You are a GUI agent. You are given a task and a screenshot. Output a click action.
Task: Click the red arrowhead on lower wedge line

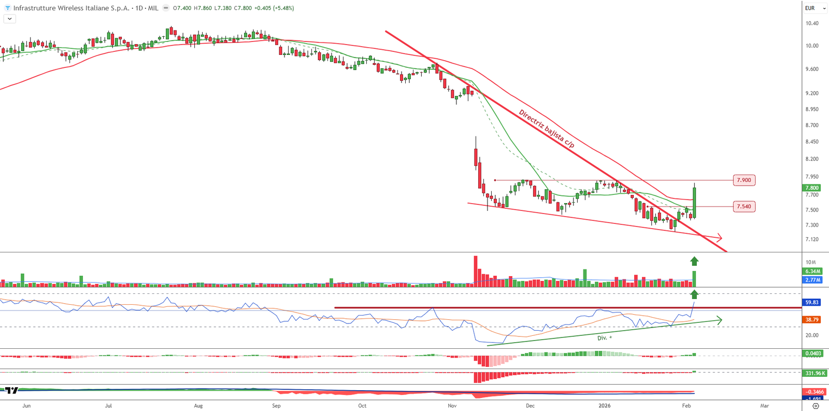(x=719, y=238)
